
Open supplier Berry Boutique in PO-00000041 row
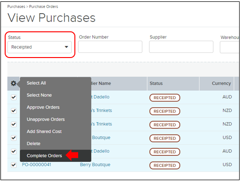(x=95, y=165)
